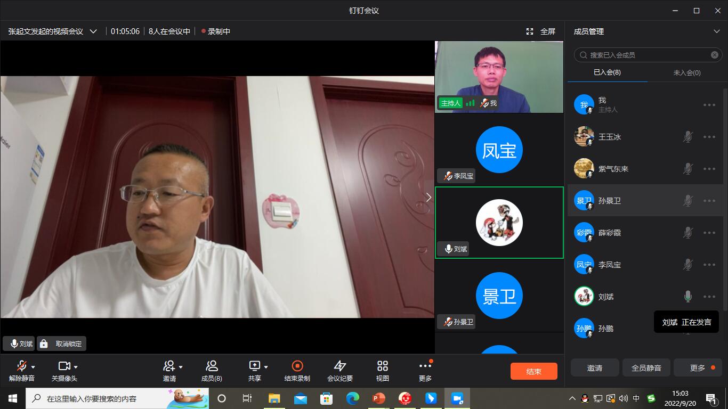This screenshot has width=728, height=409.
Task: Open PowerPoint from the taskbar
Action: click(x=379, y=398)
